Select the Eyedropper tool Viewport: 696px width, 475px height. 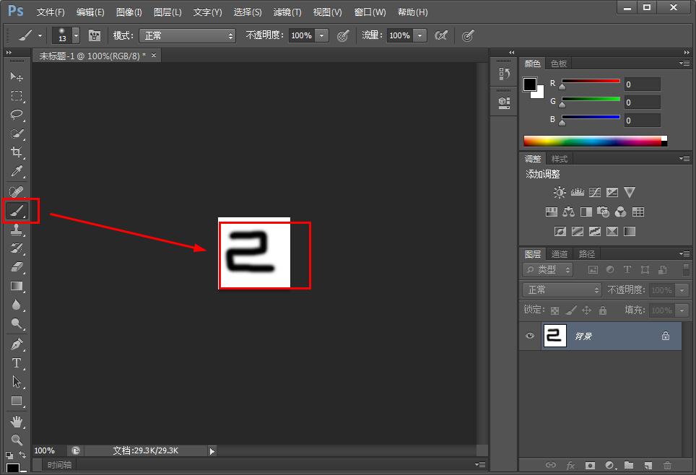(x=17, y=171)
